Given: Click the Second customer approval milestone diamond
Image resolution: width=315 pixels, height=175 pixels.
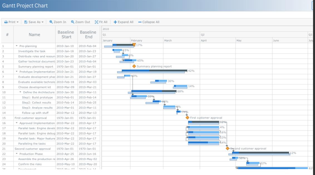Looking at the screenshot, I should pos(228,149).
